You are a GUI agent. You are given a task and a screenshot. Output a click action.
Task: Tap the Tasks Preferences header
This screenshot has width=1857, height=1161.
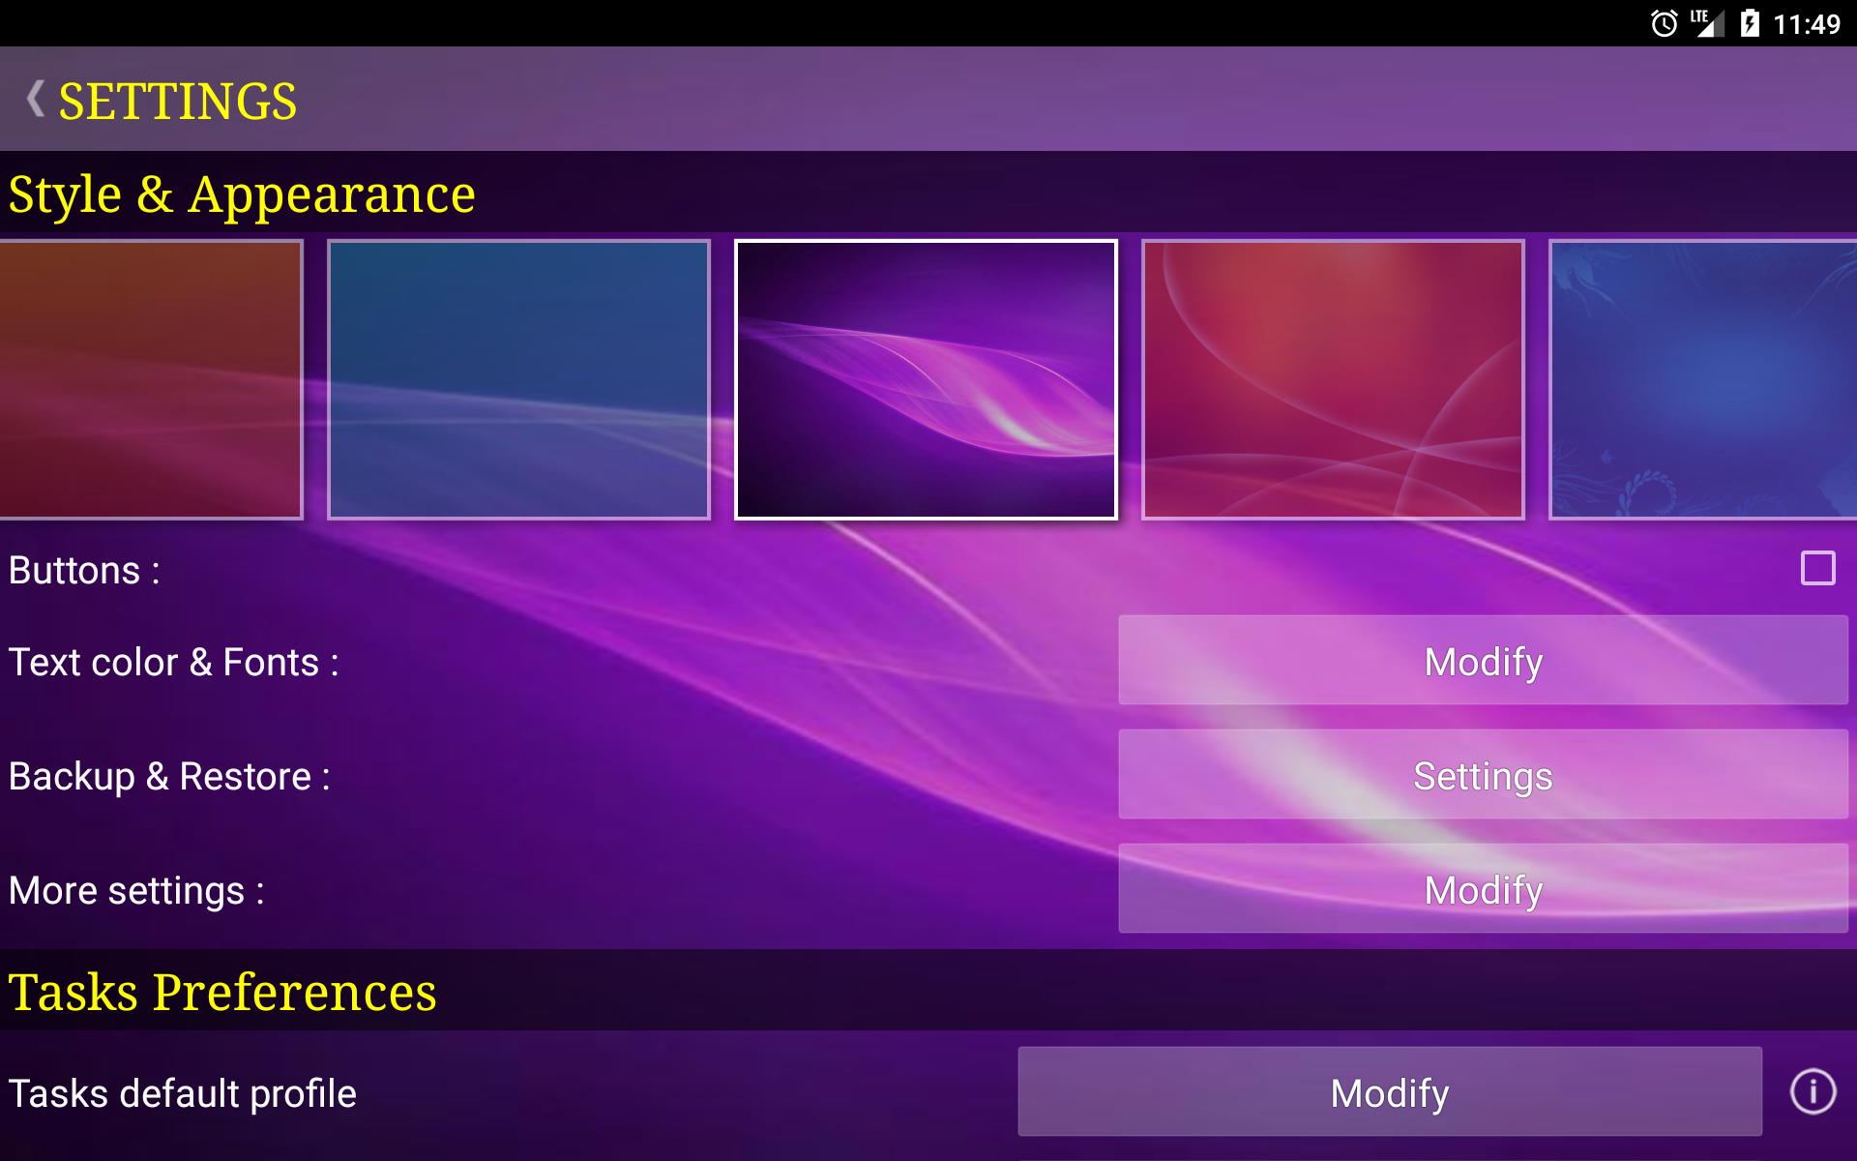pos(222,993)
